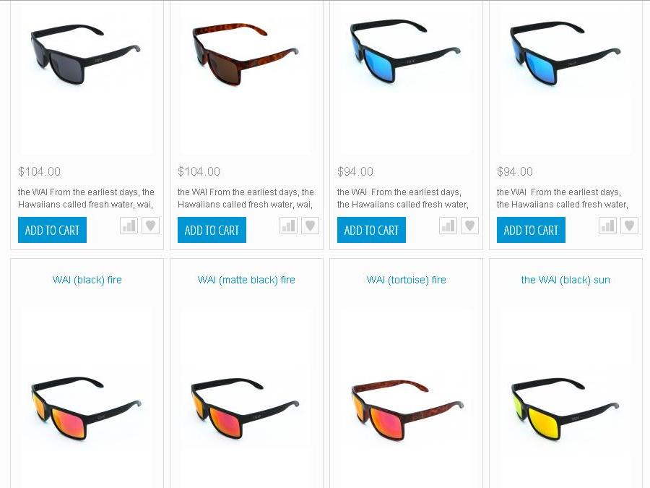Add first black $104.00 sunglasses to cart
The width and height of the screenshot is (650, 488).
[52, 230]
